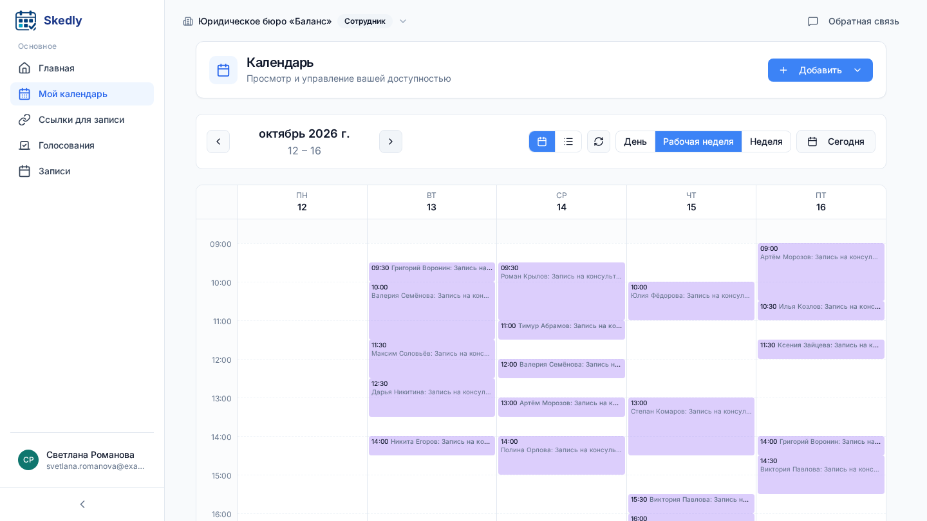This screenshot has height=521, width=927.
Task: Open 10:30 Илья Козлов appointment
Action: tap(821, 310)
